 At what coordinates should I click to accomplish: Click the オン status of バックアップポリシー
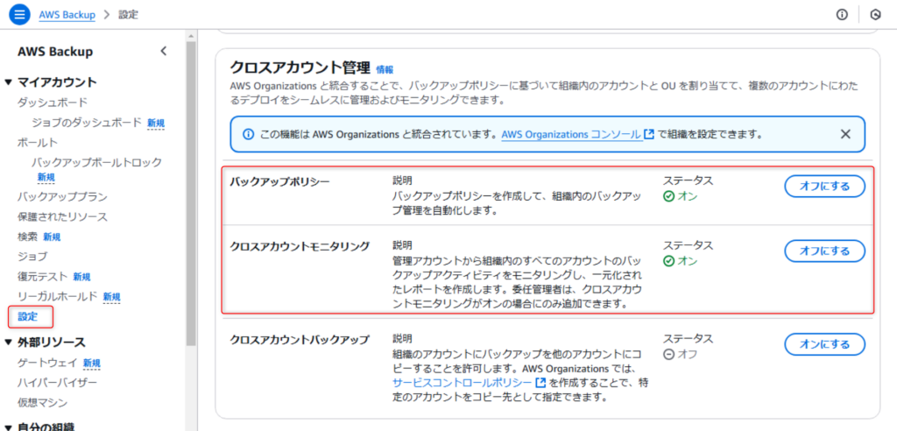680,196
